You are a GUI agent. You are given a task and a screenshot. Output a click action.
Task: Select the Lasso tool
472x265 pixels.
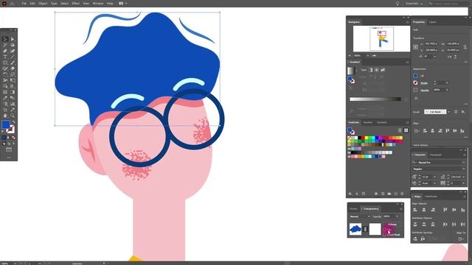pyautogui.click(x=13, y=45)
